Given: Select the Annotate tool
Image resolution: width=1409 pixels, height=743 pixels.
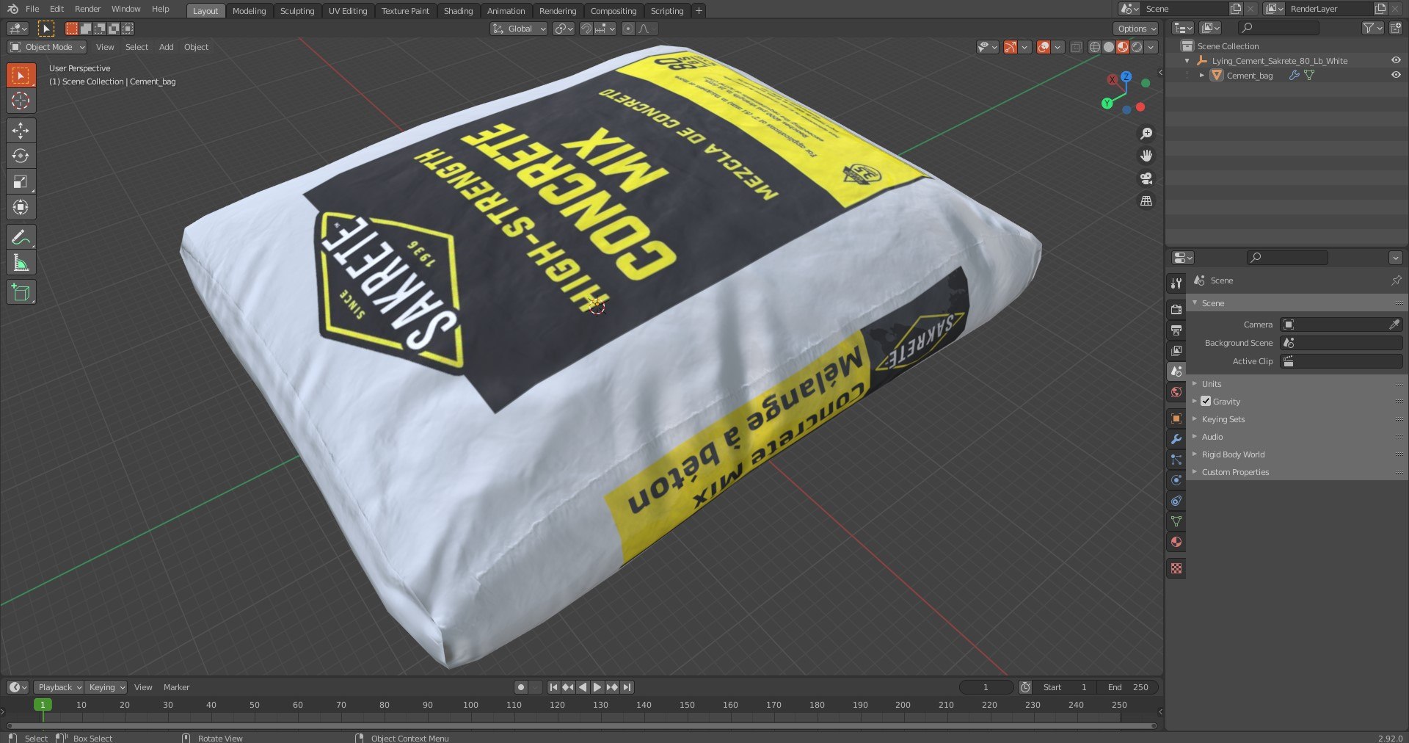Looking at the screenshot, I should click(x=21, y=237).
